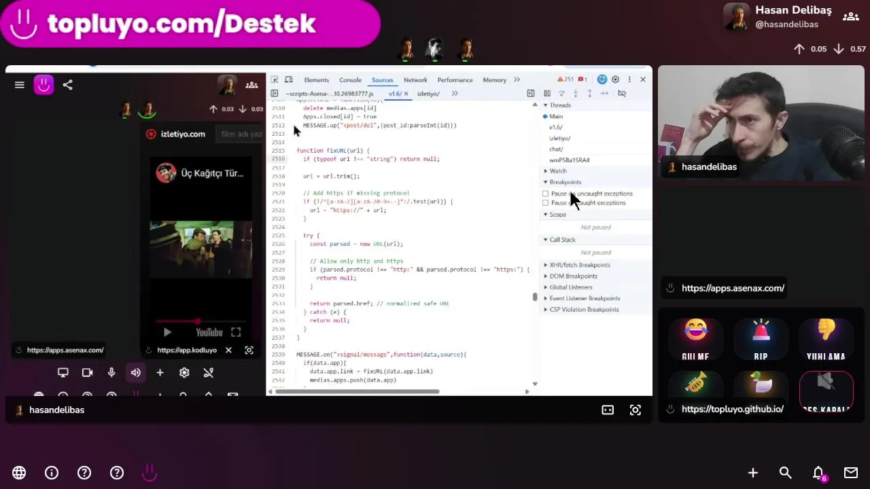Screen dimensions: 870x489
Task: Select the Main thread
Action: click(x=556, y=116)
